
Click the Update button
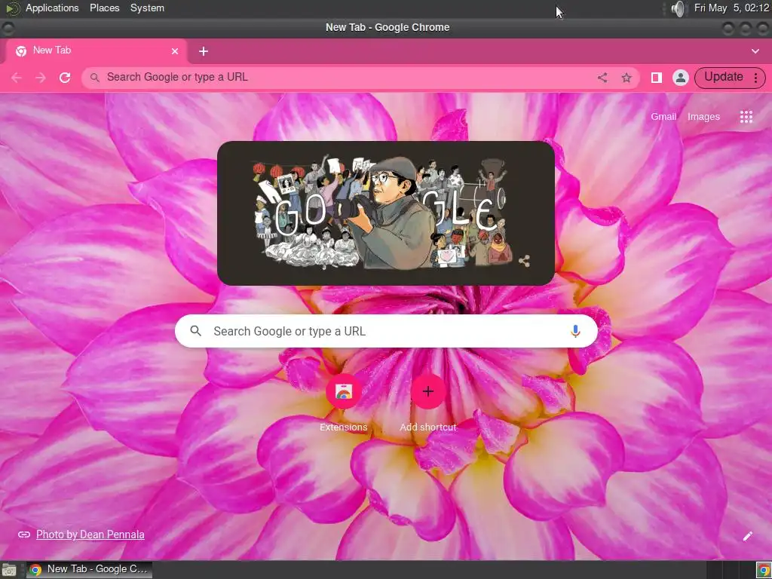723,78
